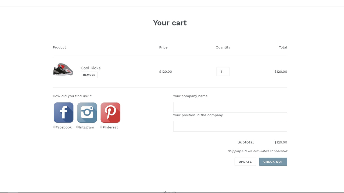Open the Search link at the bottom

170,192
